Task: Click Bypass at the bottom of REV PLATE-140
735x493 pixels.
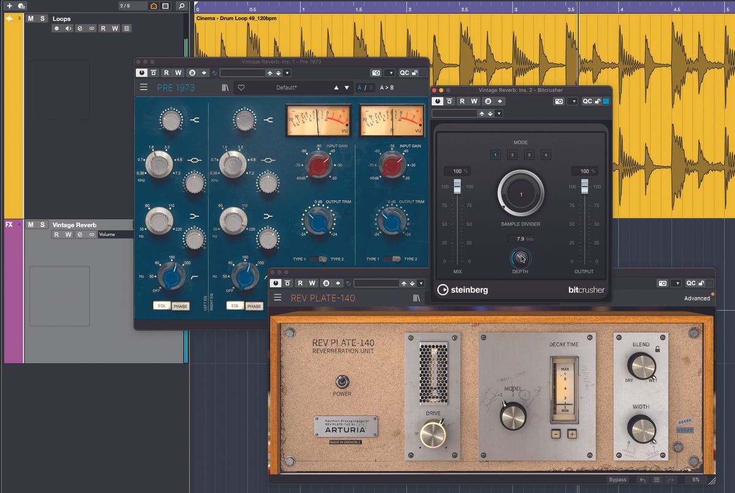Action: click(618, 480)
